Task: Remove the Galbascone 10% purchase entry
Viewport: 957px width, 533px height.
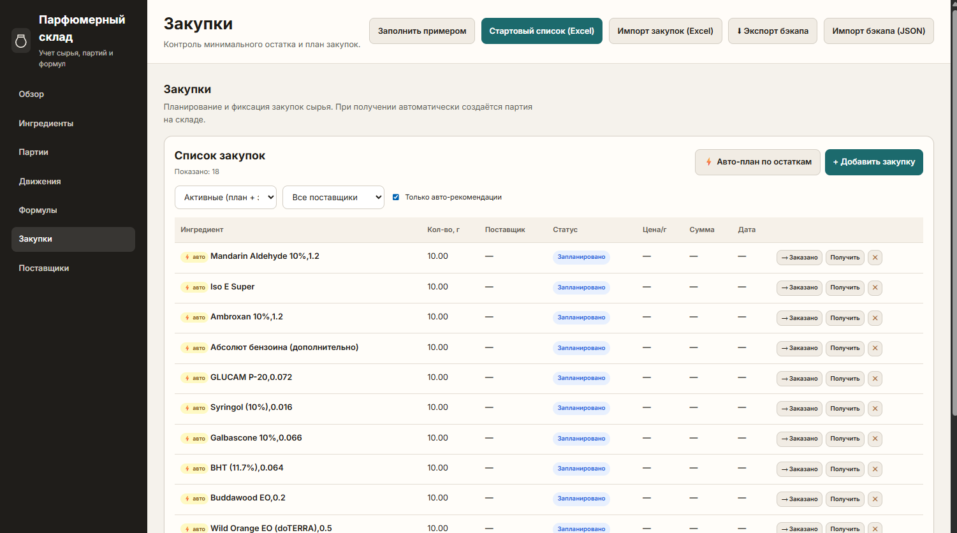Action: pos(875,439)
